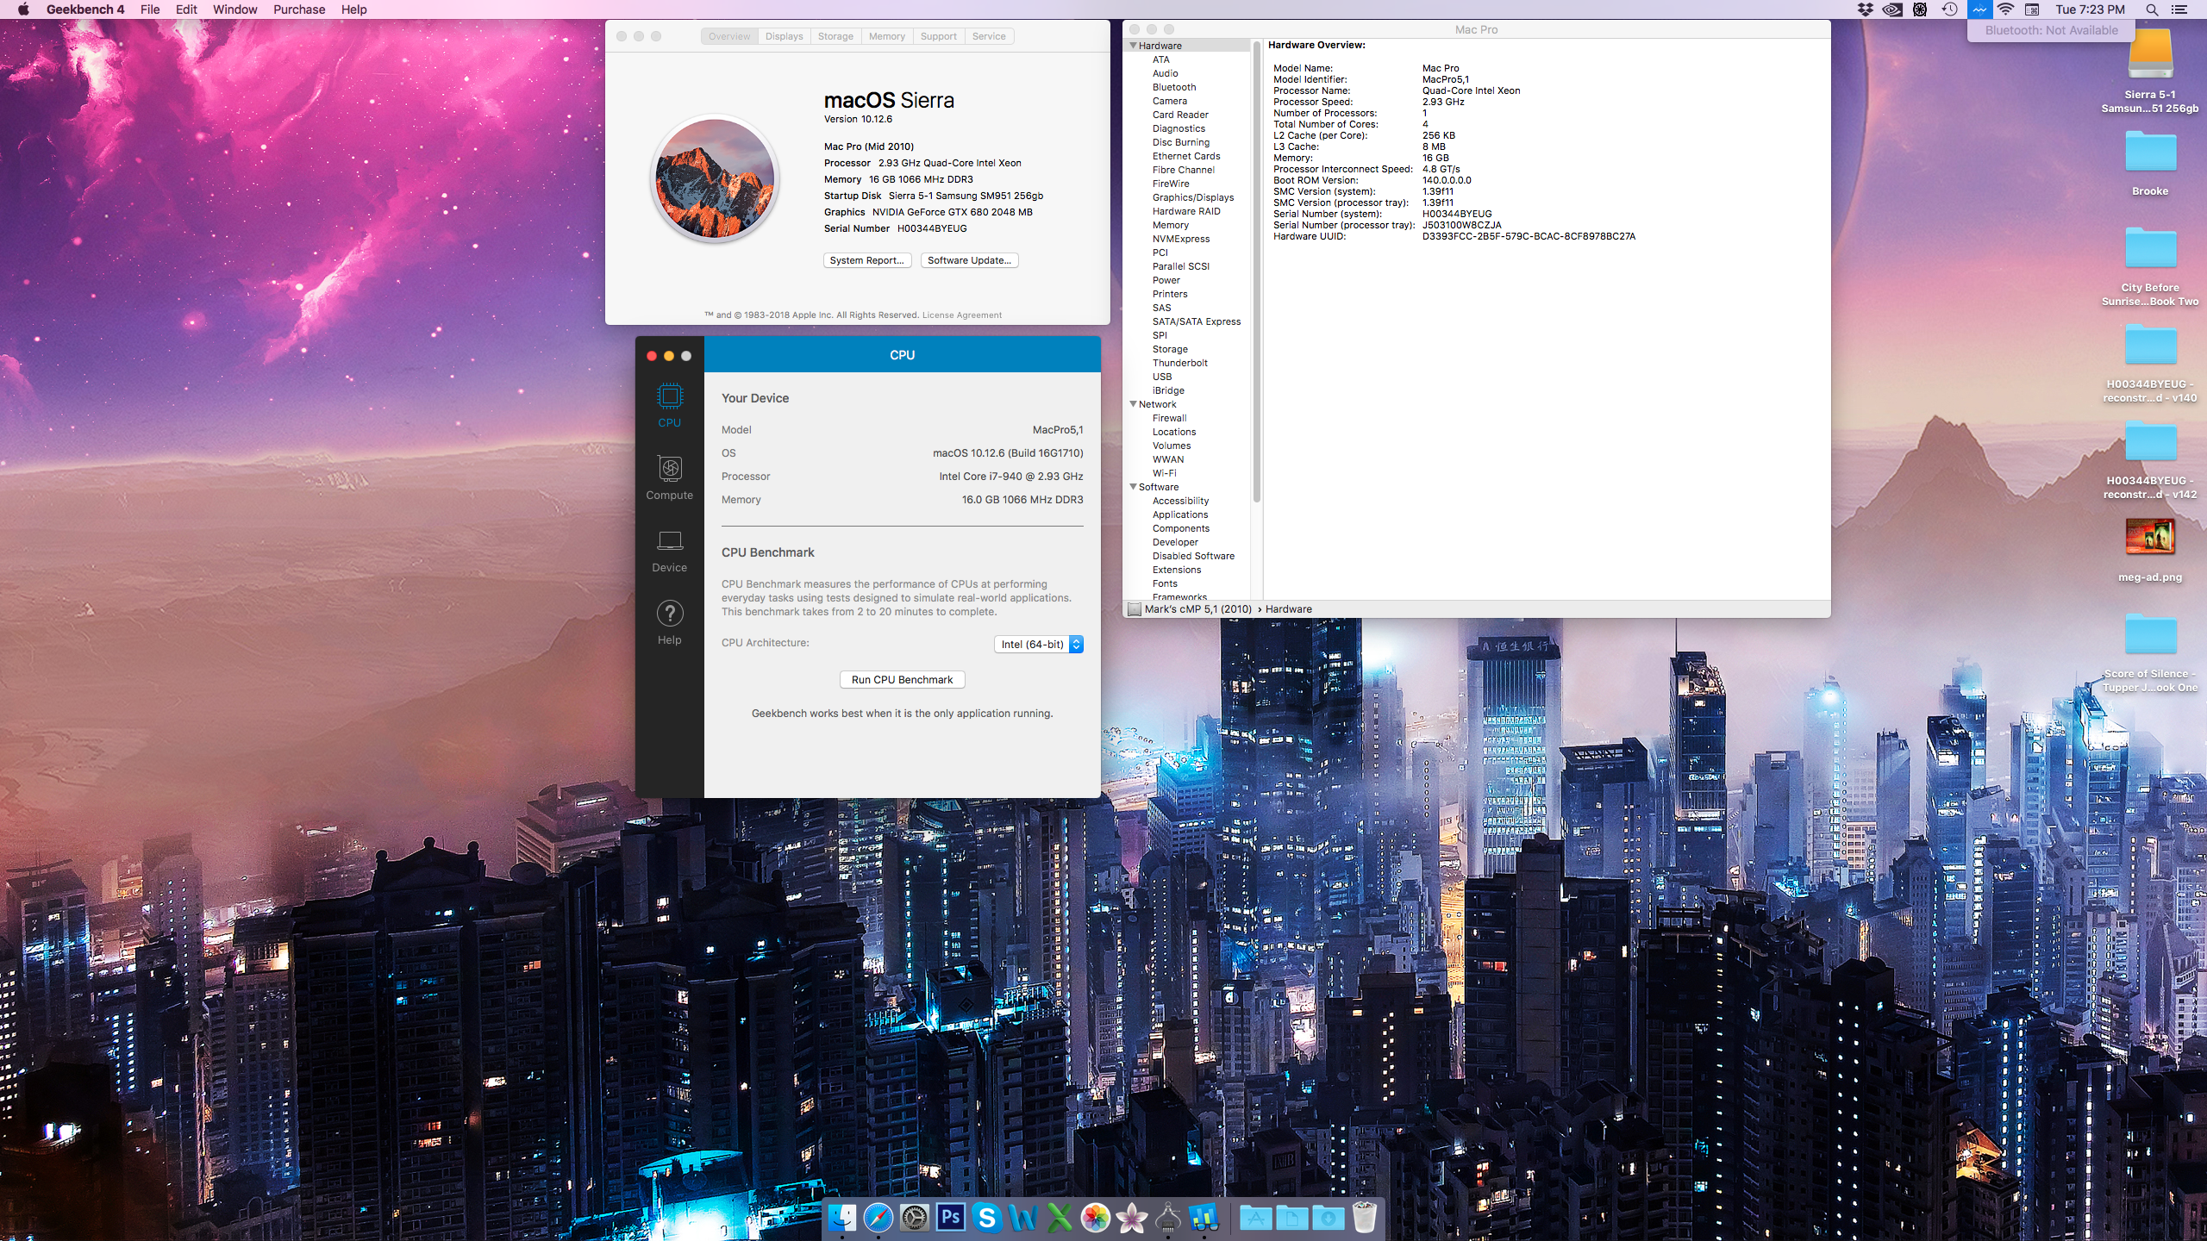Collapse the Hardware section in System Report
The width and height of the screenshot is (2207, 1241).
coord(1133,46)
